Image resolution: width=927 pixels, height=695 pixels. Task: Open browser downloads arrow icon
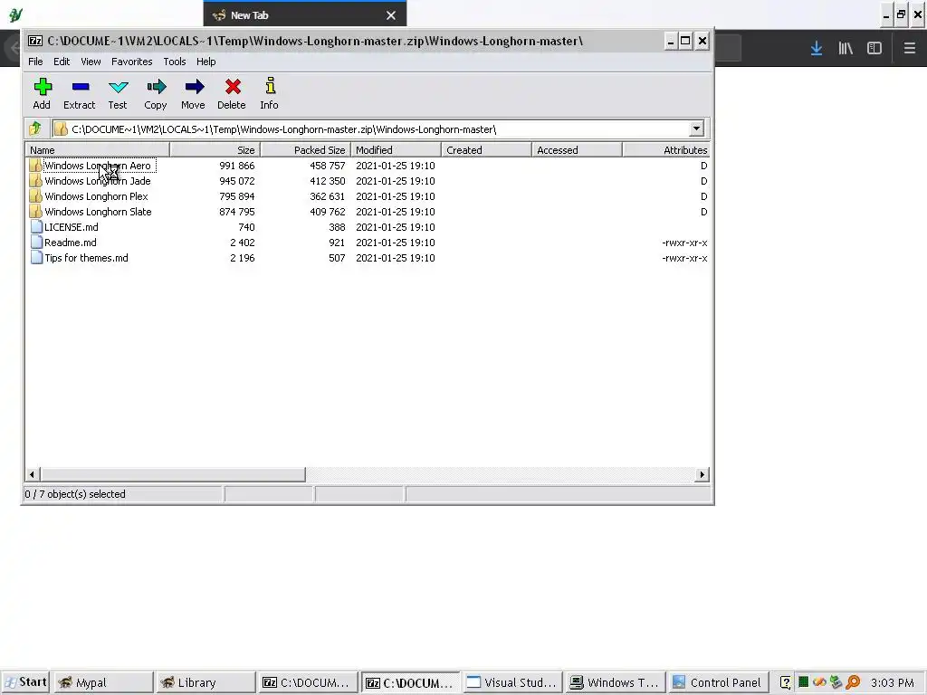817,48
